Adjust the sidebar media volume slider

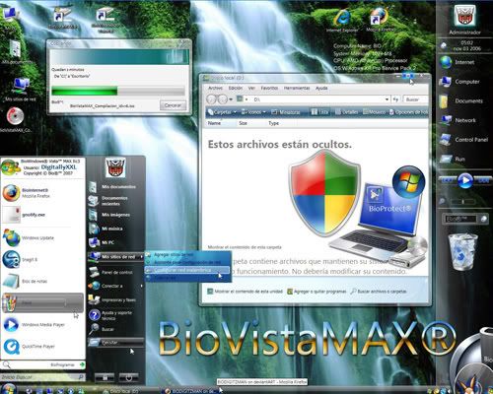(462, 201)
